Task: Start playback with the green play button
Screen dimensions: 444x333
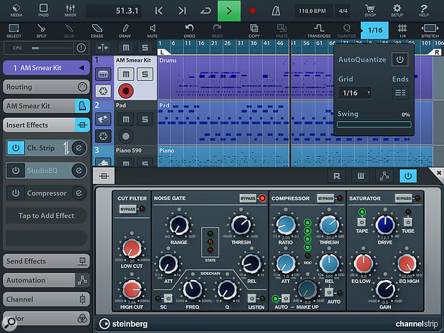Action: pyautogui.click(x=229, y=11)
